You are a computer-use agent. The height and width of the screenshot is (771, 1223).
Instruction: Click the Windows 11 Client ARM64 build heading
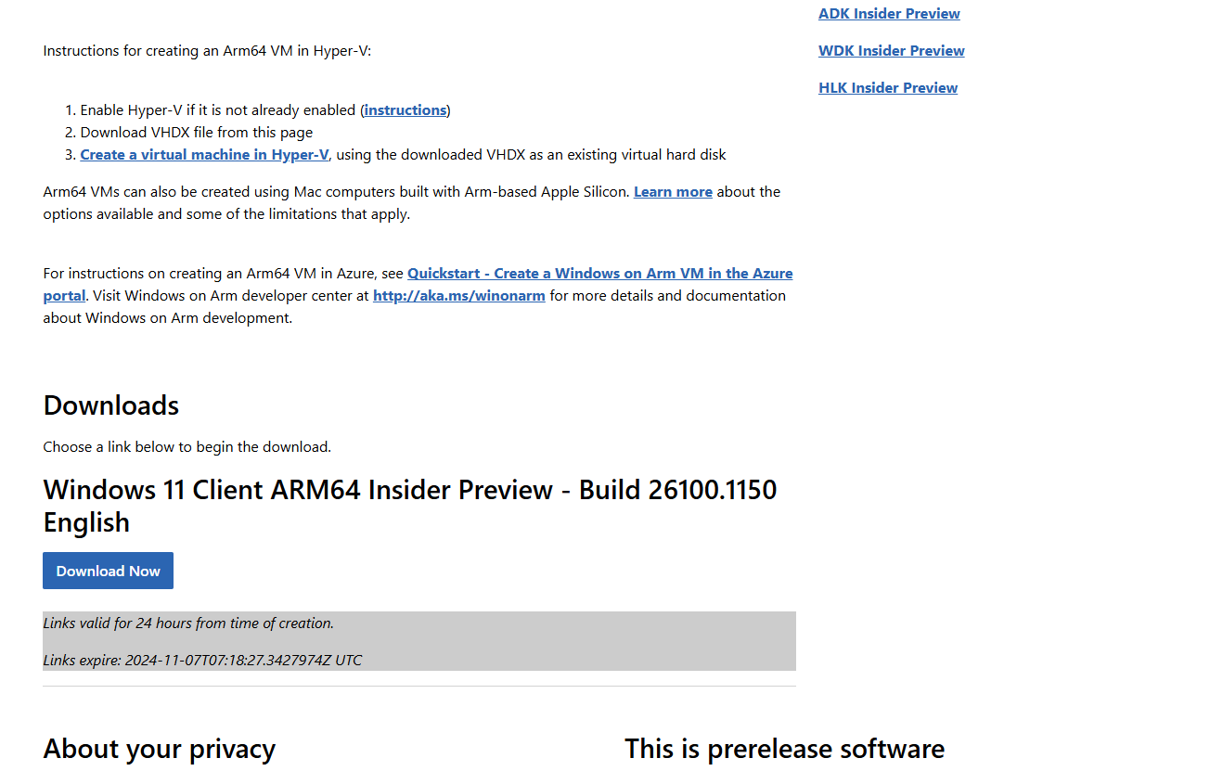(x=409, y=490)
